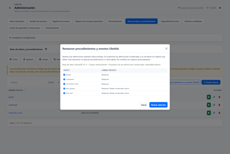
Task: Switch to the Registro de acciones operativas tab
Action: 89,21
